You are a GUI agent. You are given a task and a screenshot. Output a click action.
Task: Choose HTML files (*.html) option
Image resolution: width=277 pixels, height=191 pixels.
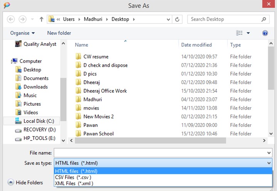click(x=163, y=171)
